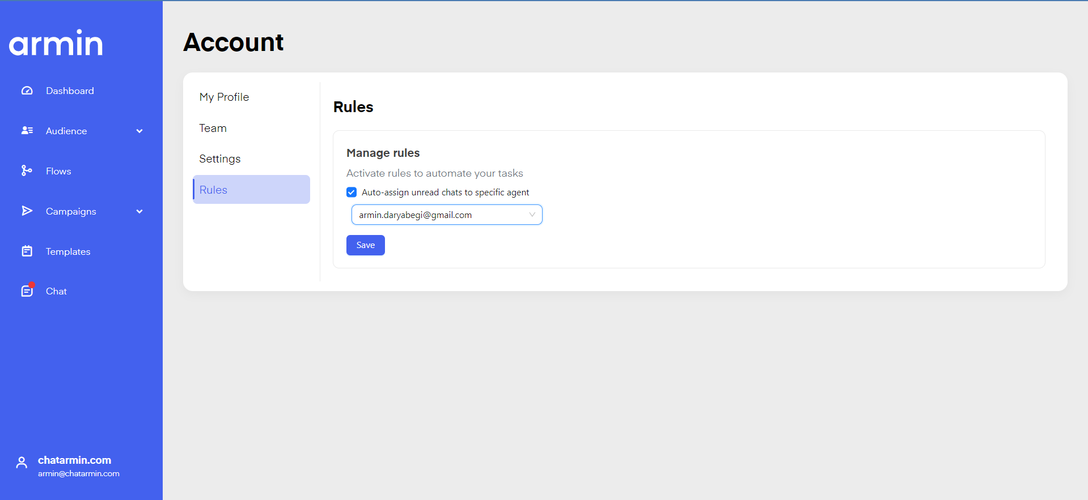Click the Flows branch icon

pyautogui.click(x=27, y=171)
